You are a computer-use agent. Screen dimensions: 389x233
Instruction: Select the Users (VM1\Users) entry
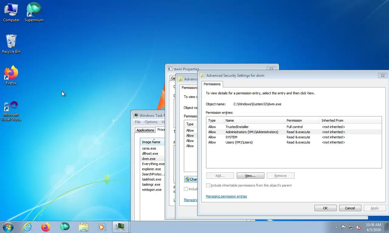pyautogui.click(x=294, y=142)
